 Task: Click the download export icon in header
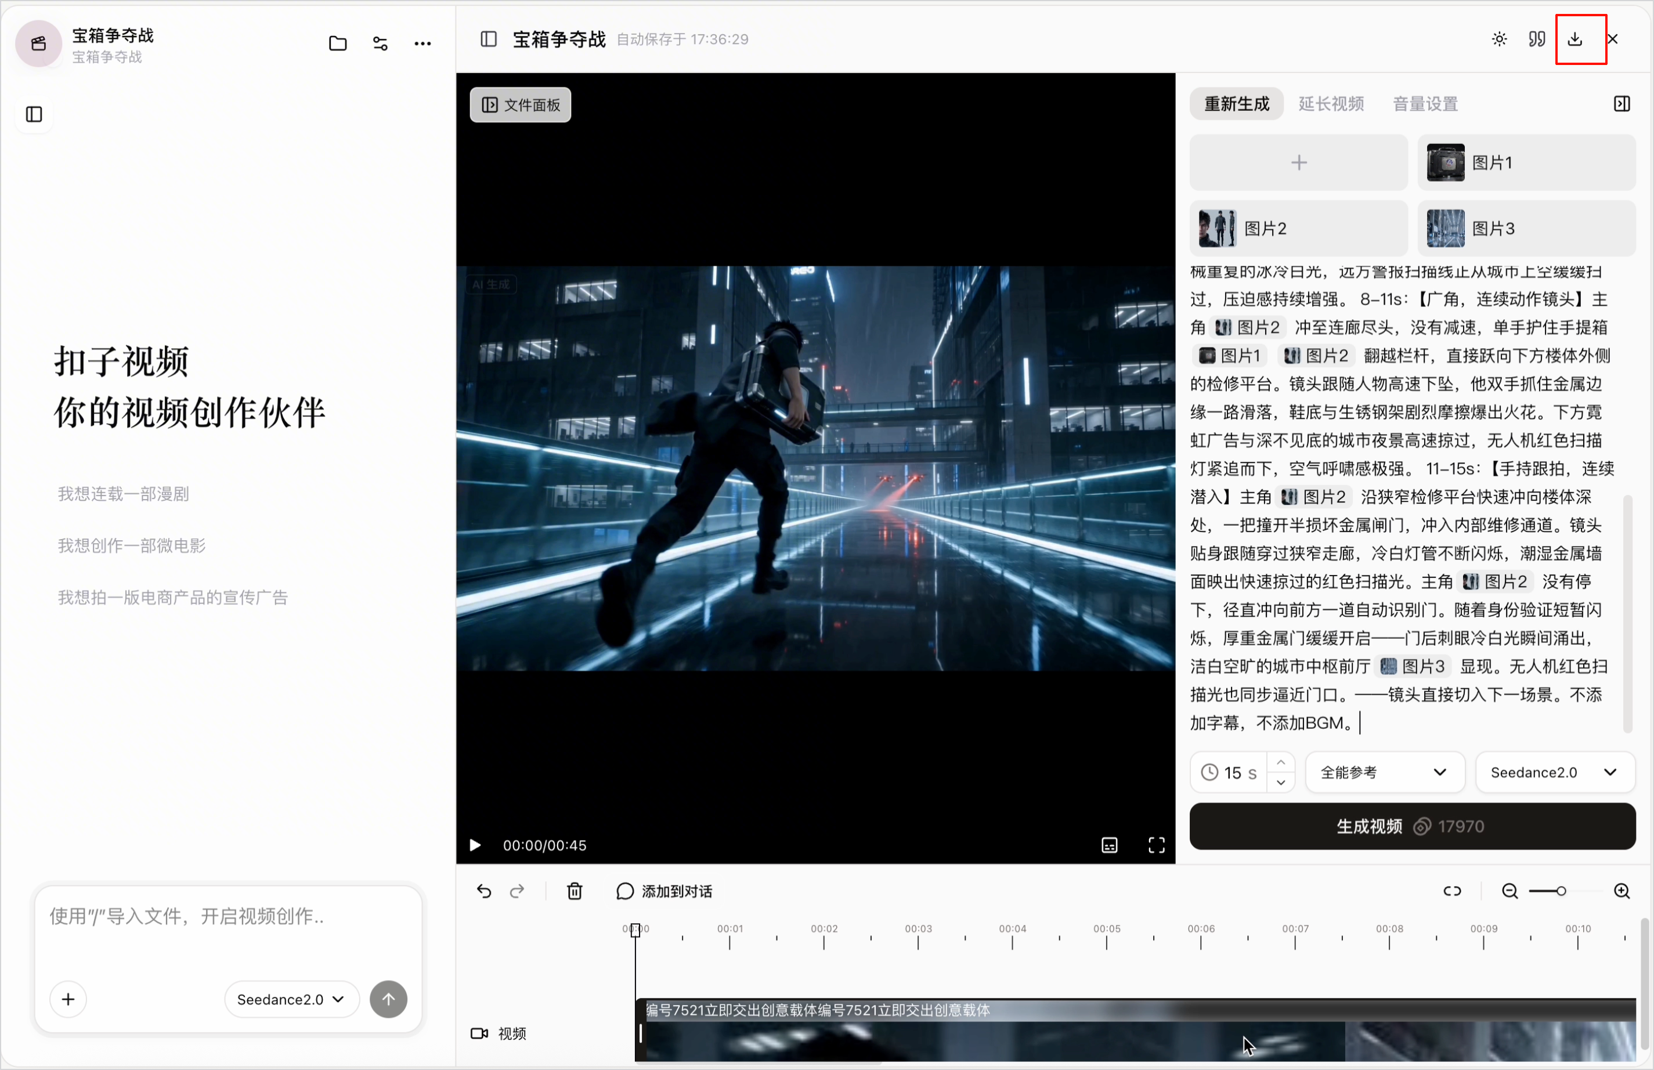[1574, 39]
